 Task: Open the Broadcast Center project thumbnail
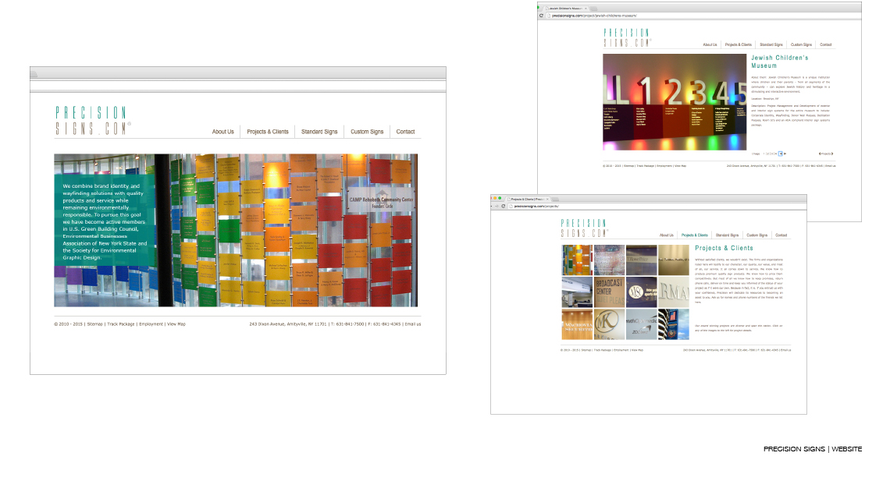(x=609, y=292)
